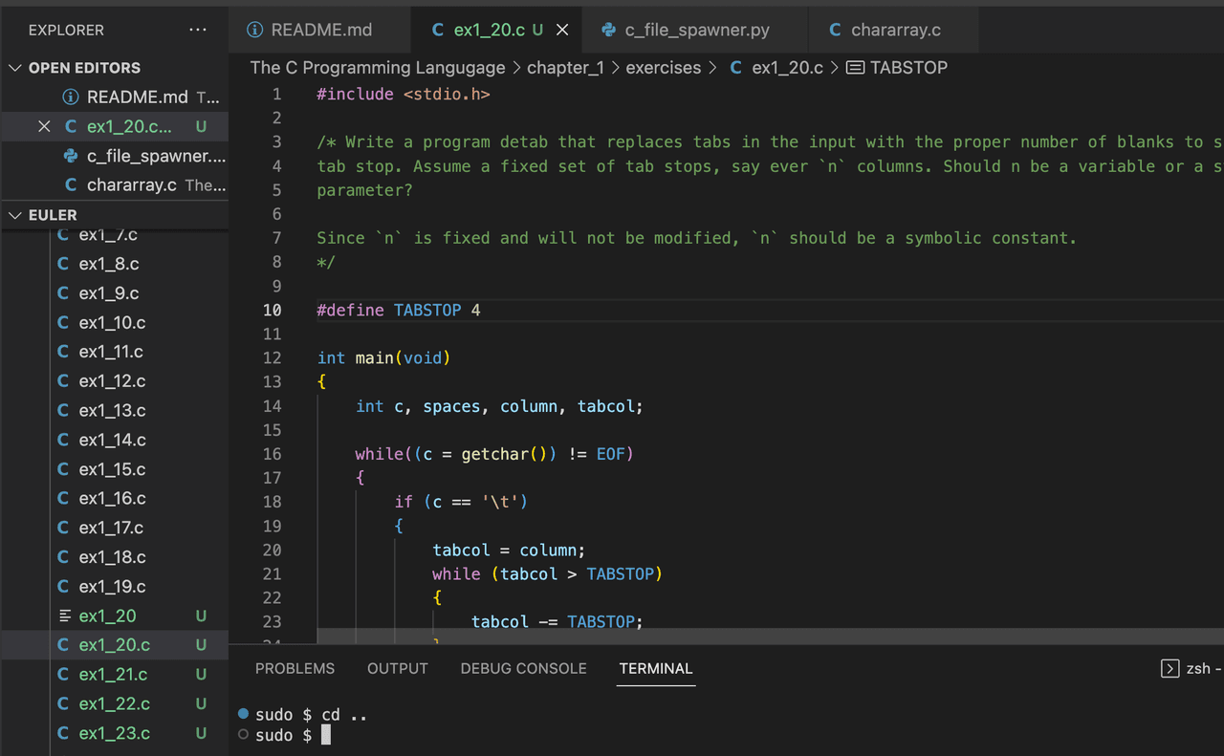
Task: Open file ex1_17.c in explorer
Action: pos(111,528)
